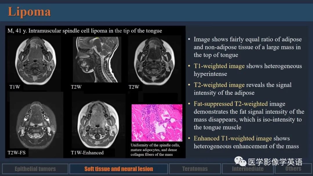Select the axial T1W MRI image

36,61
